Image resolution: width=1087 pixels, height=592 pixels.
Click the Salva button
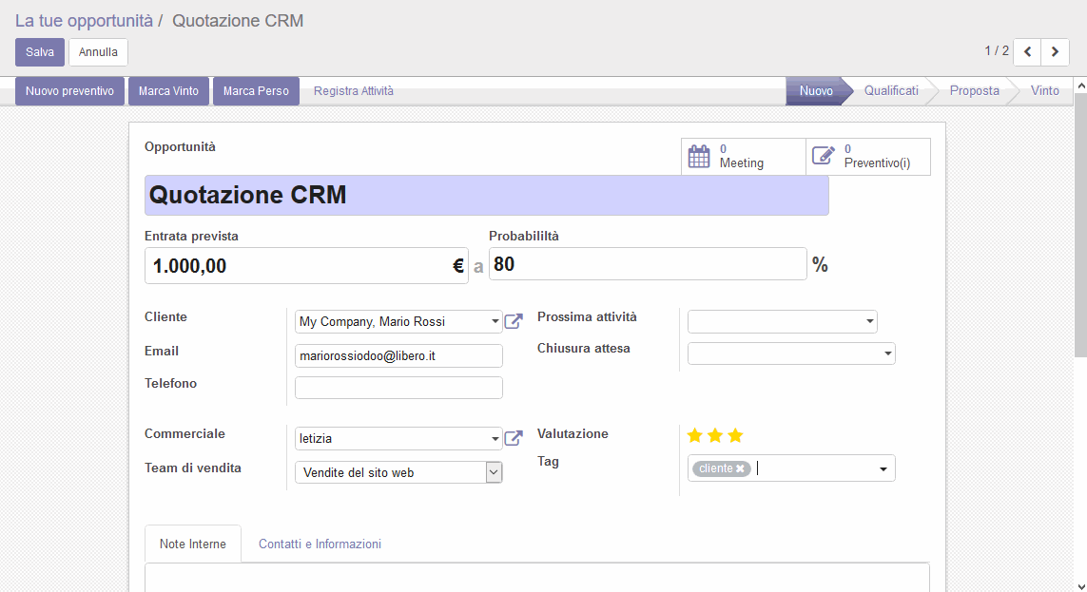pyautogui.click(x=40, y=51)
